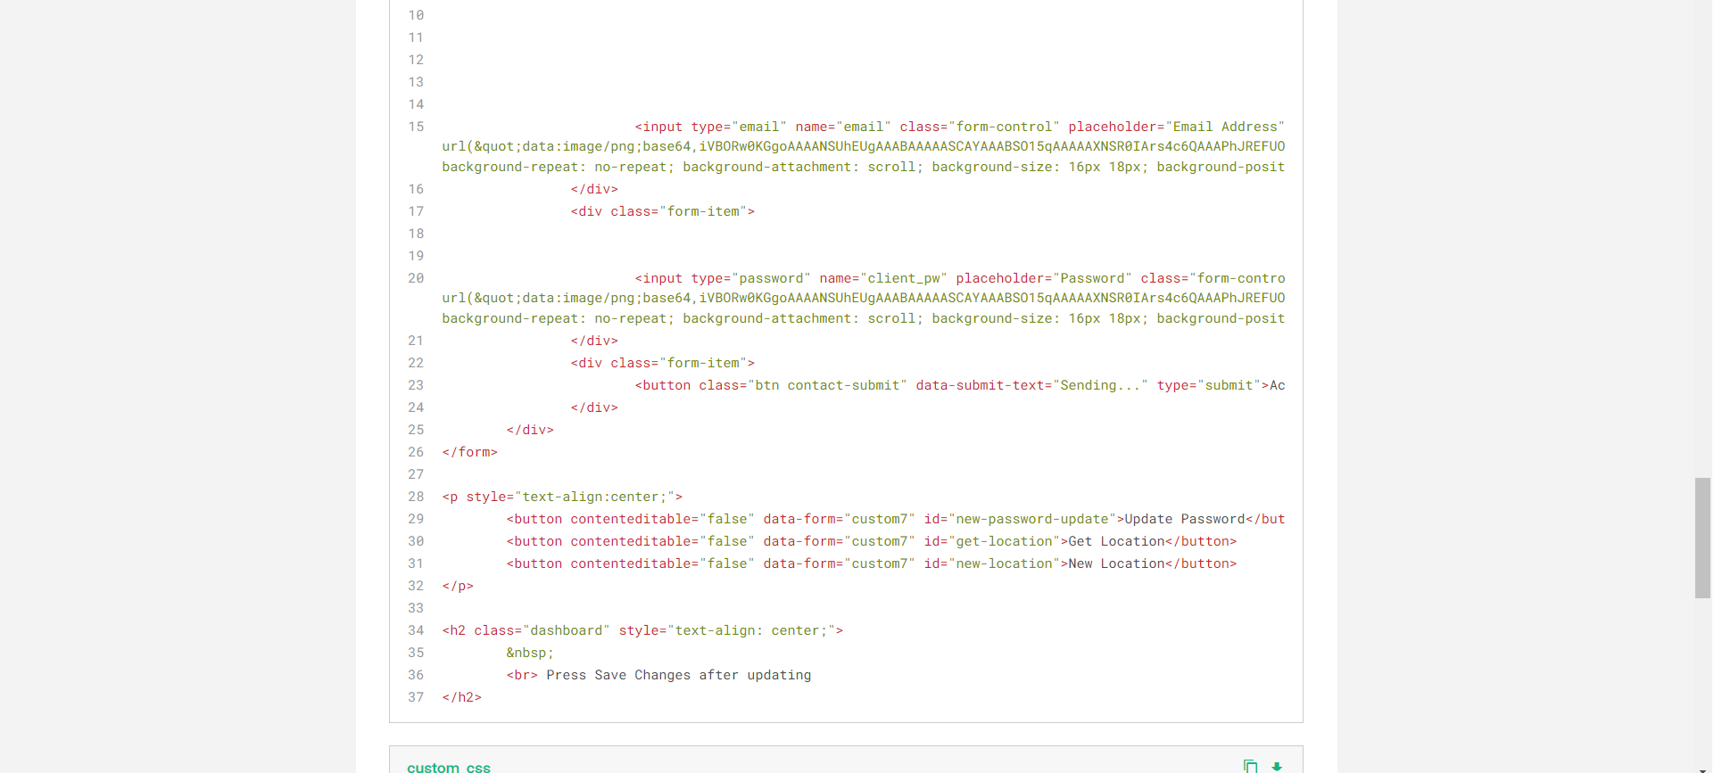The width and height of the screenshot is (1722, 773).
Task: Click line number 20 in gutter
Action: click(x=416, y=278)
